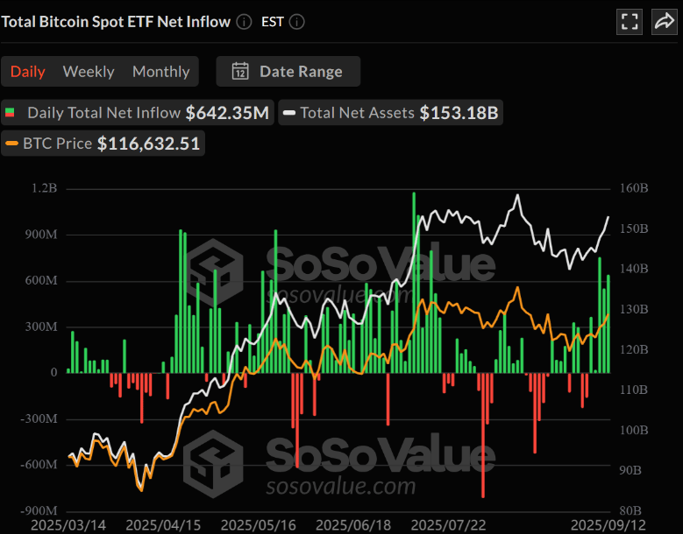Viewport: 683px width, 534px height.
Task: Toggle the BTC Price line visibility
Action: click(104, 143)
